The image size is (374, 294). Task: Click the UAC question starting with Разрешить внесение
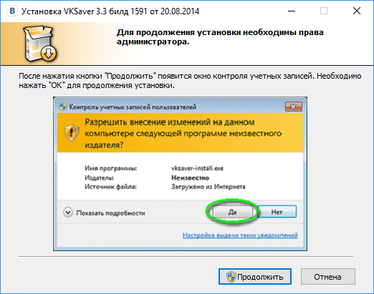(183, 134)
